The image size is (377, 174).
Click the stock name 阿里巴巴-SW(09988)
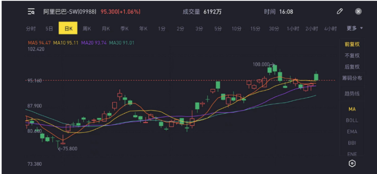pyautogui.click(x=70, y=11)
